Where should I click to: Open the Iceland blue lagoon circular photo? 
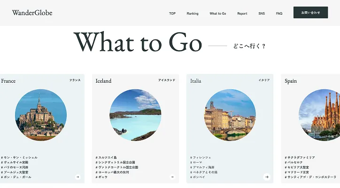tap(135, 115)
